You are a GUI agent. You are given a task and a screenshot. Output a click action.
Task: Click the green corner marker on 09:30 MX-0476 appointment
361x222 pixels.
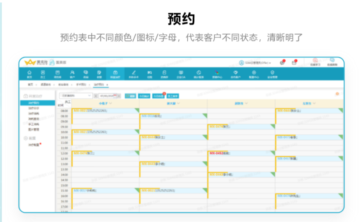click(x=273, y=127)
